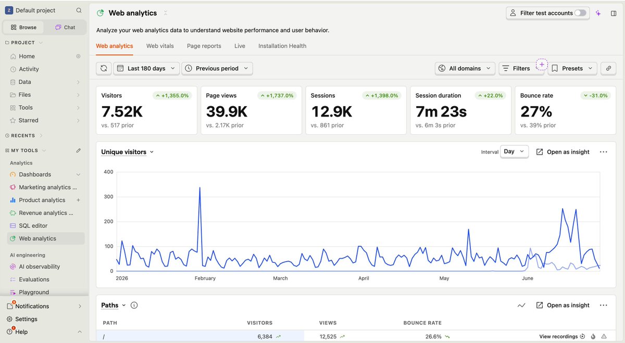
Task: Expand the Files section in sidebar
Action: pyautogui.click(x=45, y=95)
